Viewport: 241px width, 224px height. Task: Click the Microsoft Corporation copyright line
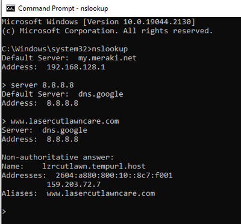point(107,31)
